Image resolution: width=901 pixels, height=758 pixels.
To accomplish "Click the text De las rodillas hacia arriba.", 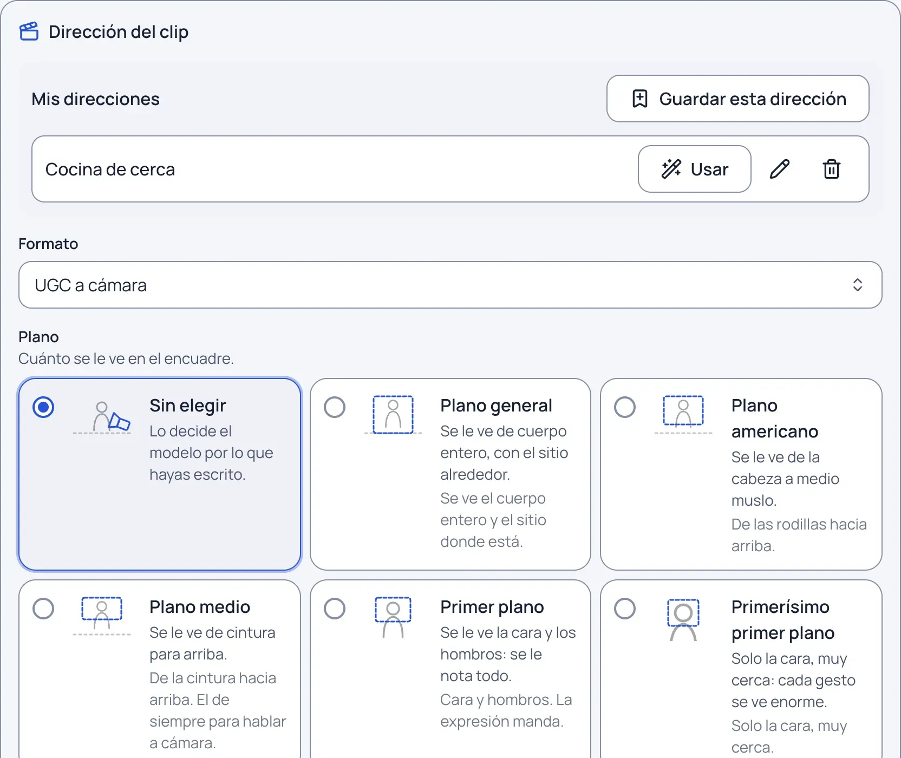I will (799, 535).
